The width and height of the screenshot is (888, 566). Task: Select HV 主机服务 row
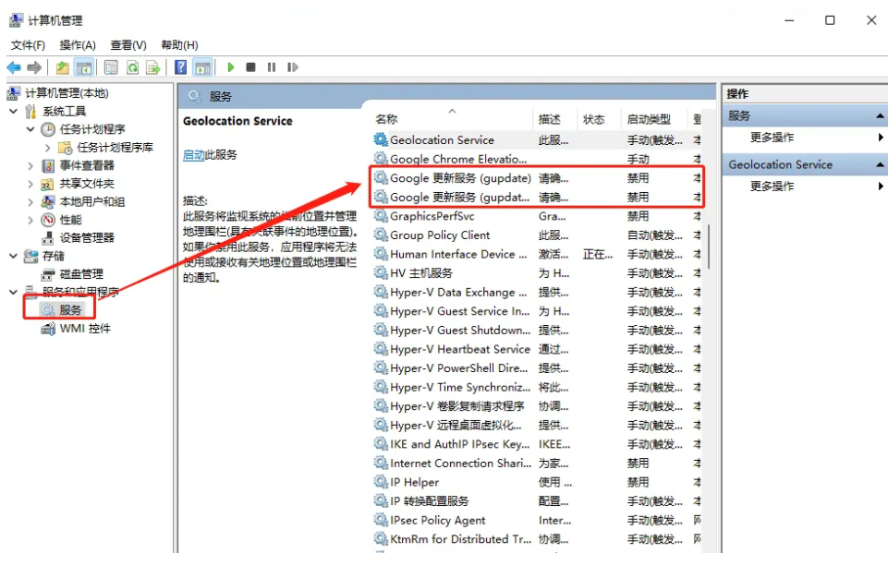click(x=537, y=273)
